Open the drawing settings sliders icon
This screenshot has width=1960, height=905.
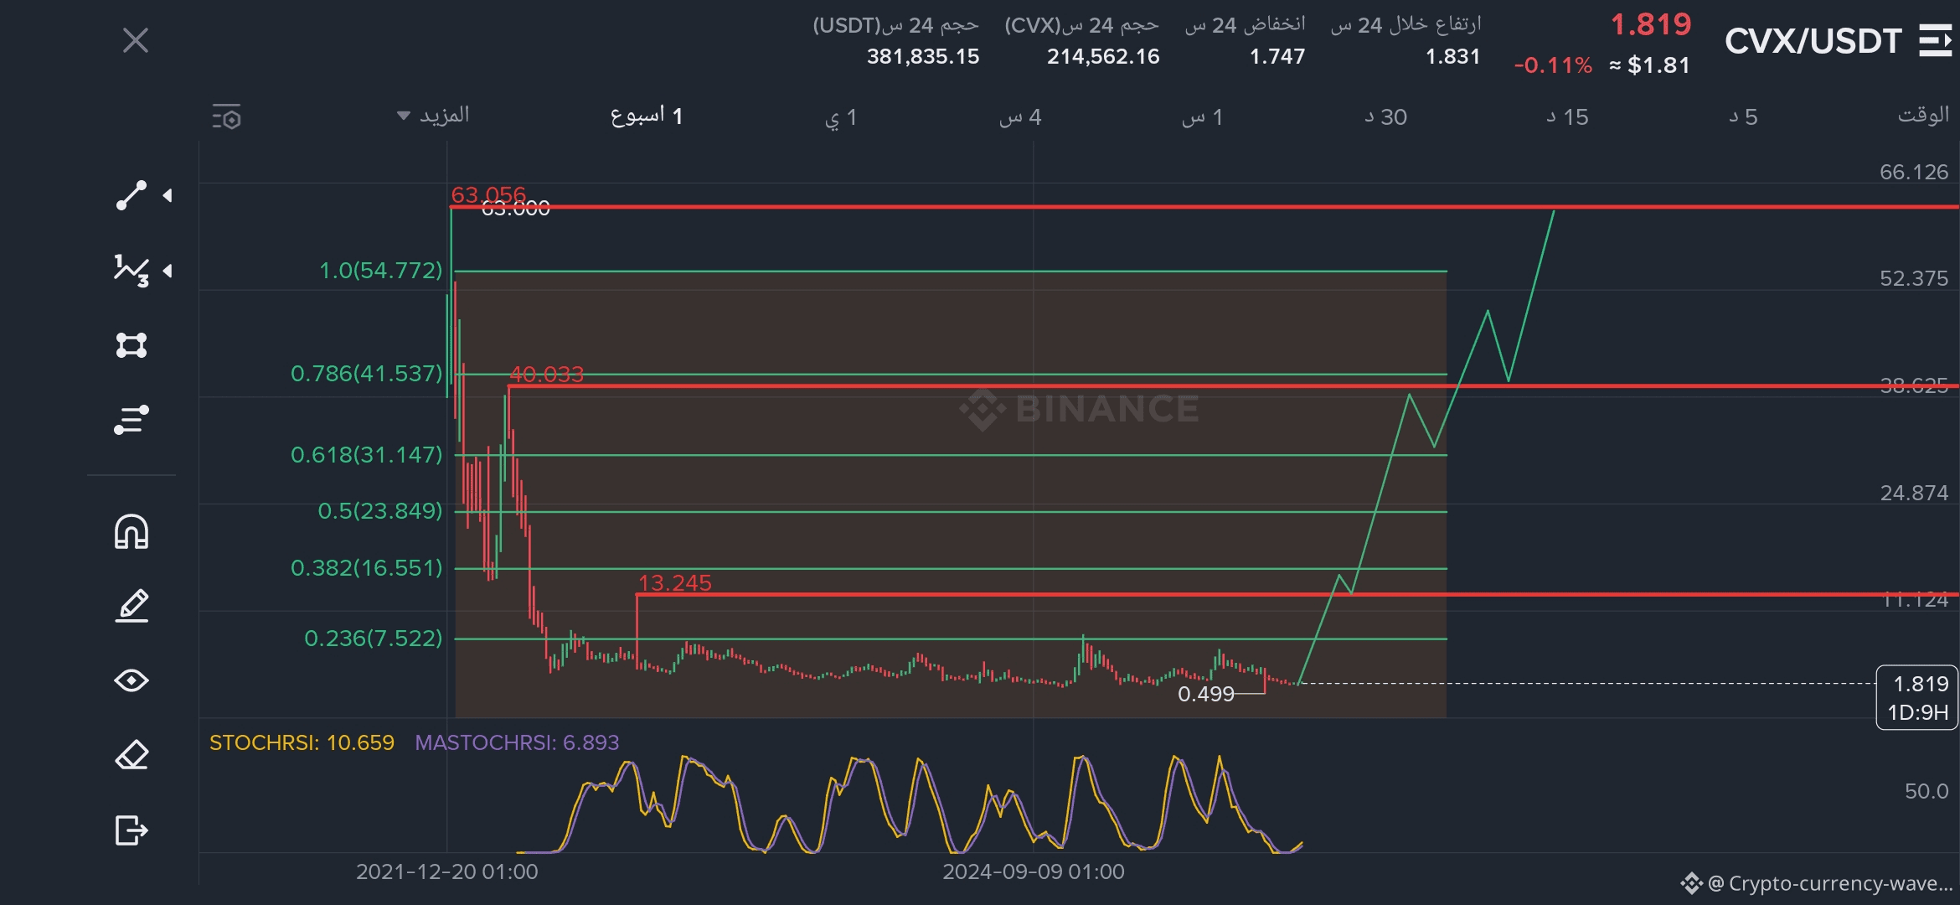[x=132, y=420]
